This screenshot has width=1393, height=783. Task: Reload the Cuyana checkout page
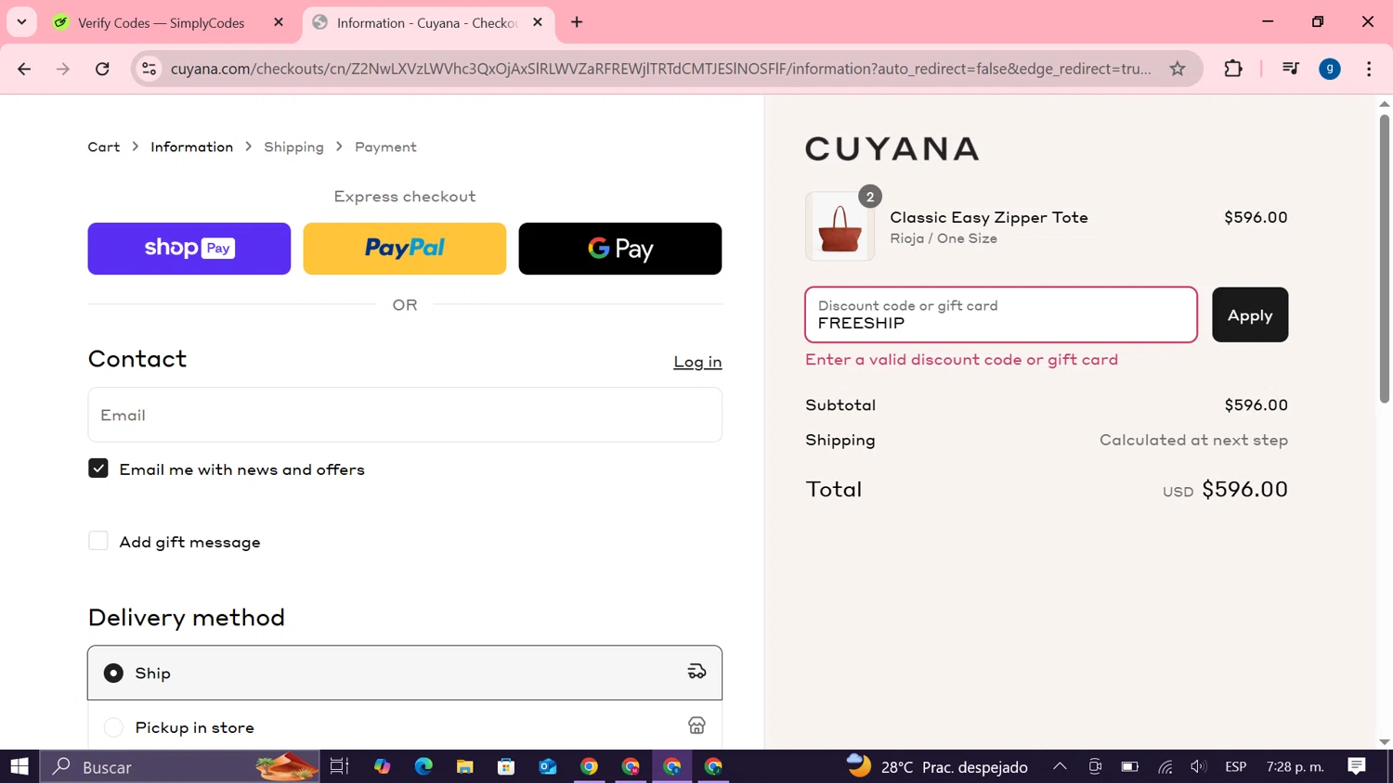click(x=102, y=69)
